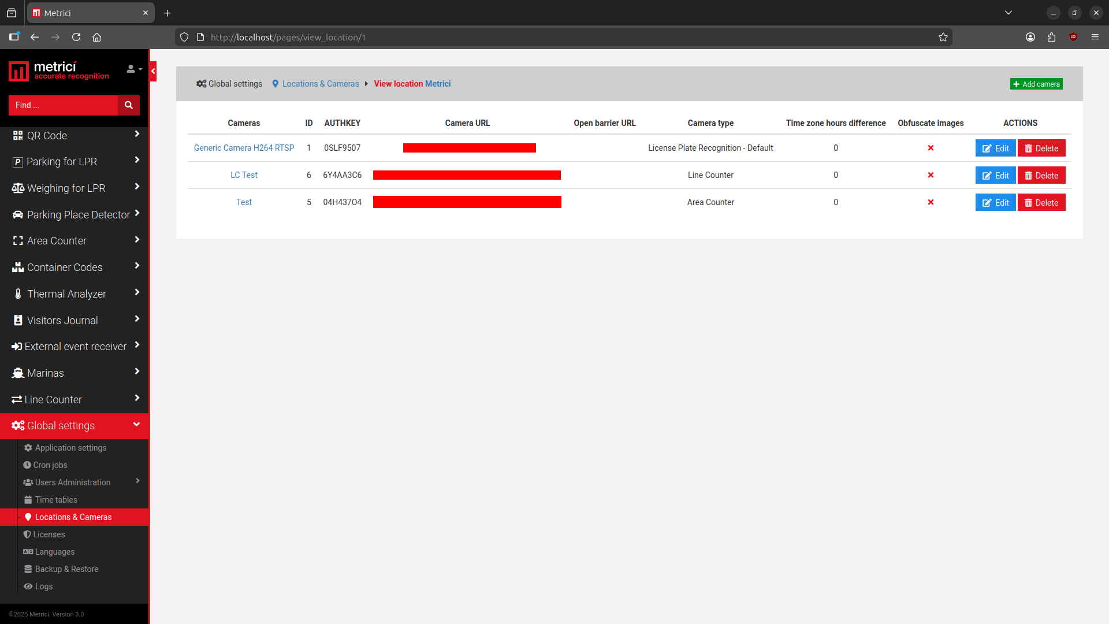The height and width of the screenshot is (624, 1109).
Task: Open Test camera link
Action: [244, 202]
